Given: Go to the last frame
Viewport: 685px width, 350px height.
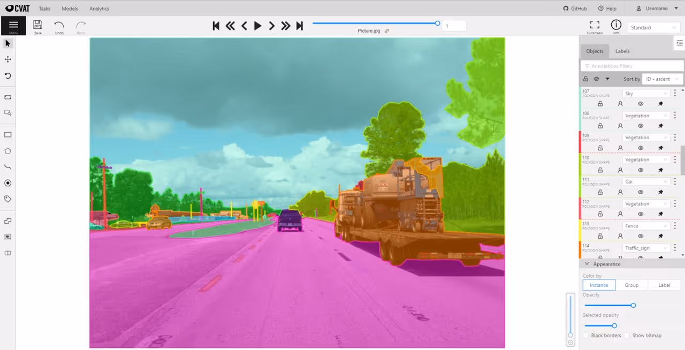Looking at the screenshot, I should pos(300,26).
